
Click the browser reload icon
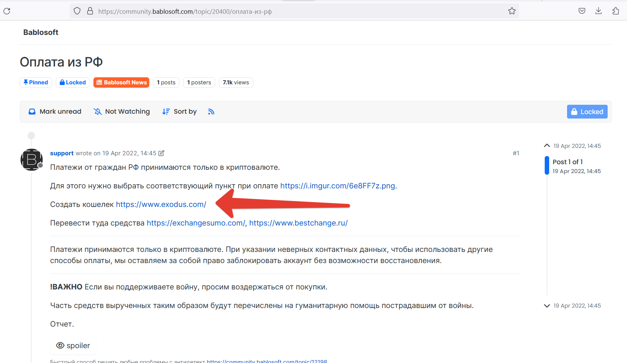pyautogui.click(x=7, y=11)
